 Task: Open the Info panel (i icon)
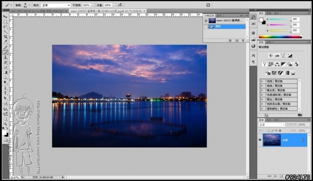(253, 46)
